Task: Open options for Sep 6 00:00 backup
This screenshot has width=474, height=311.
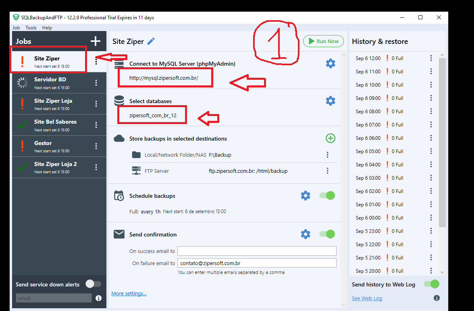Action: [x=431, y=218]
